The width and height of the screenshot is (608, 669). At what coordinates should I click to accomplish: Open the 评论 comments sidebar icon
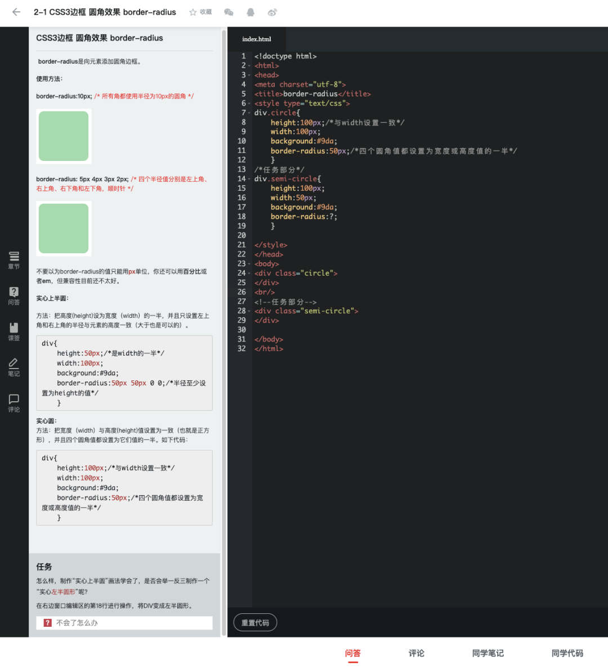(14, 403)
